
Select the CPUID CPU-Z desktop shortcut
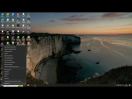pyautogui.click(x=23, y=32)
